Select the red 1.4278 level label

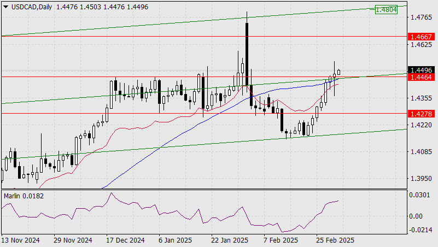pyautogui.click(x=422, y=114)
